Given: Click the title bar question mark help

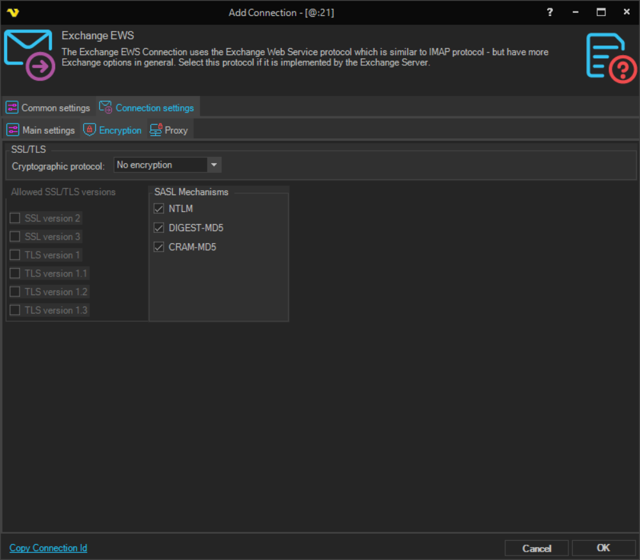Looking at the screenshot, I should [x=549, y=12].
